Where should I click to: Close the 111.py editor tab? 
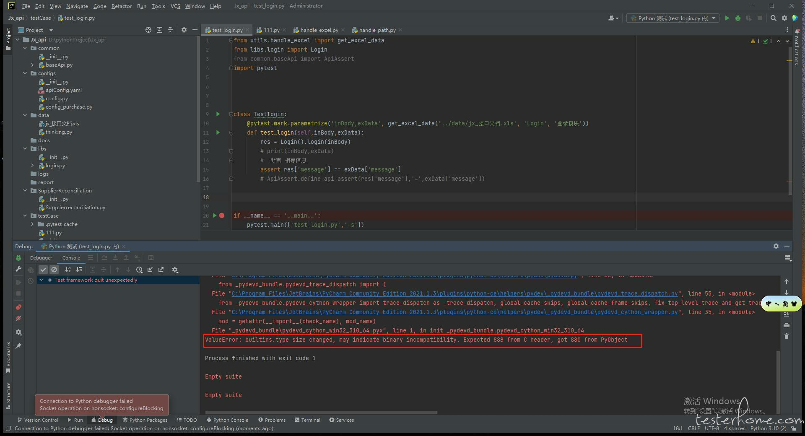coord(284,30)
